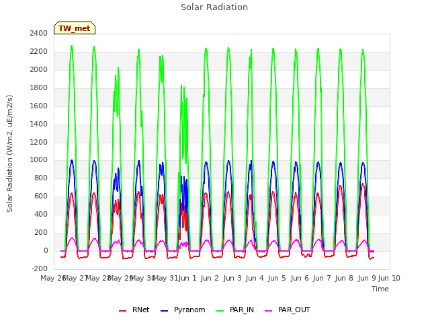
Task: Click the green PAR_IN legend swatch
Action: coord(220,311)
